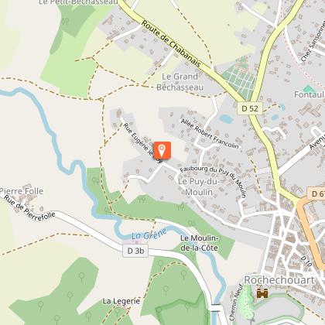The image size is (325, 325).
Task: Click the Fontaula place label
Action: tap(310, 94)
